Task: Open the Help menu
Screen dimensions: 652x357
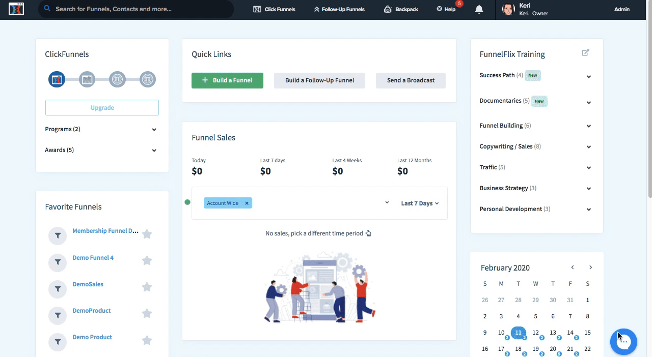Action: (x=446, y=9)
